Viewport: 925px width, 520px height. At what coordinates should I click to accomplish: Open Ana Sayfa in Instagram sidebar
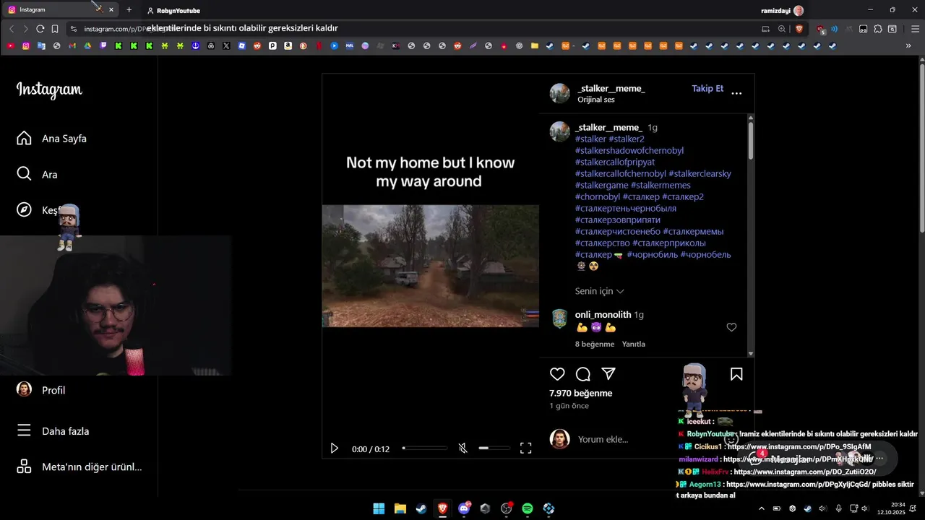52,139
